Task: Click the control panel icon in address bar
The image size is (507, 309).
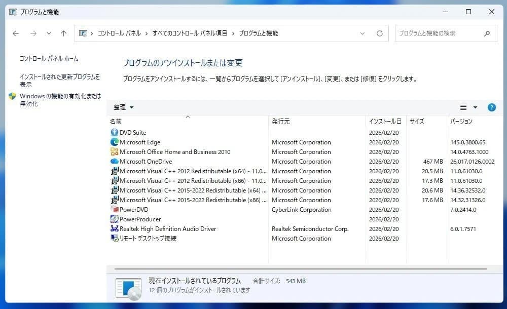Action: tap(83, 33)
